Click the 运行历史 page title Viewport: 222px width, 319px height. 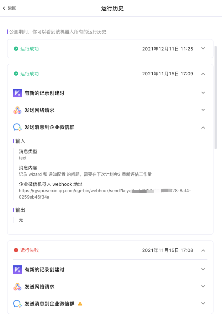(112, 8)
